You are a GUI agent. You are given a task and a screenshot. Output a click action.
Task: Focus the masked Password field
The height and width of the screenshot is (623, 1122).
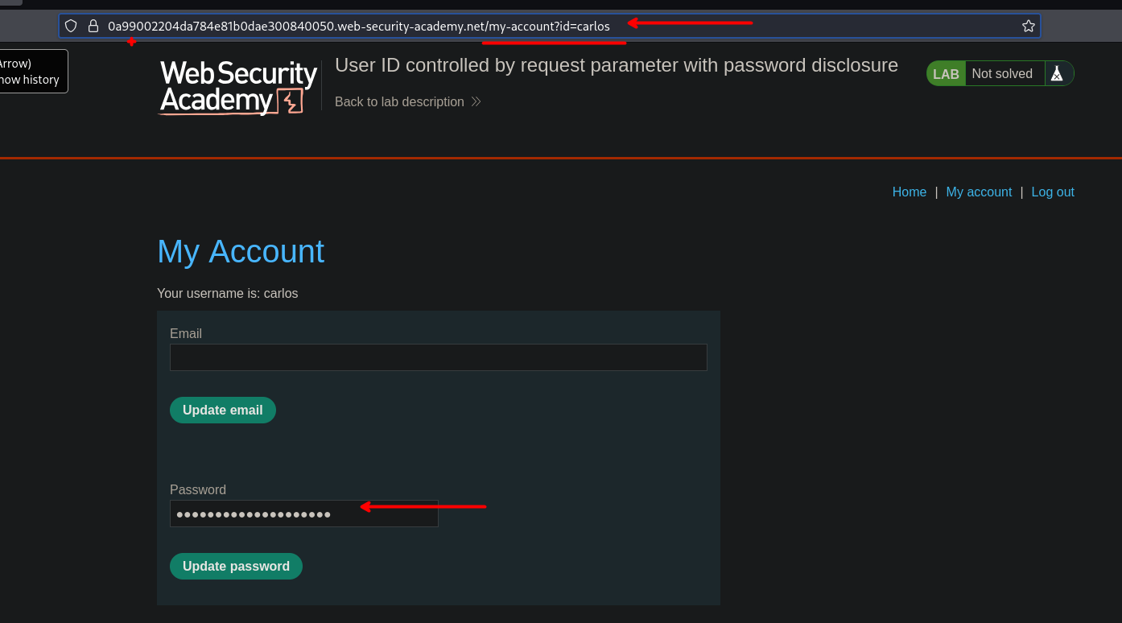point(303,514)
